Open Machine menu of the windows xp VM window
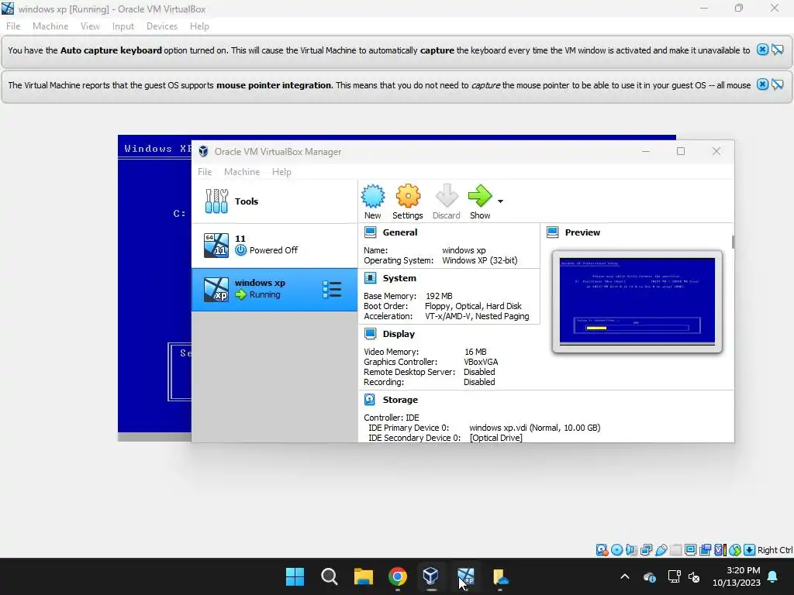 pos(50,26)
